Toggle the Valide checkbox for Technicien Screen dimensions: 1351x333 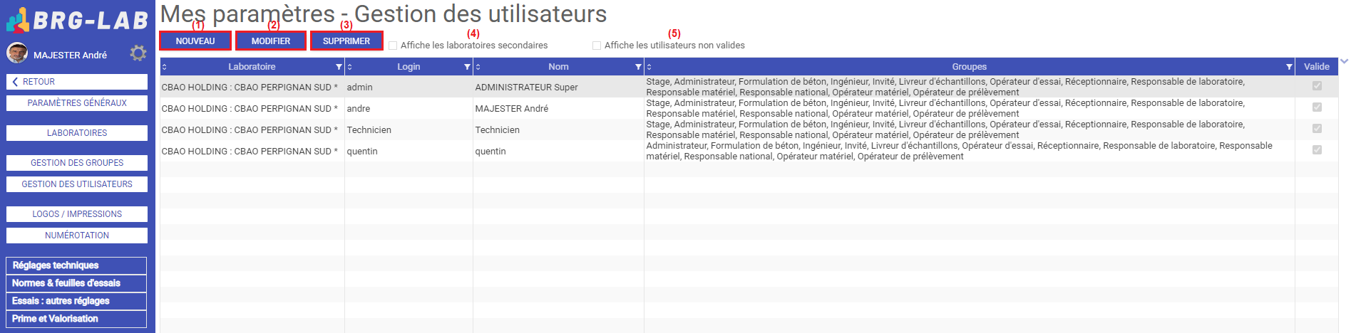(1317, 129)
